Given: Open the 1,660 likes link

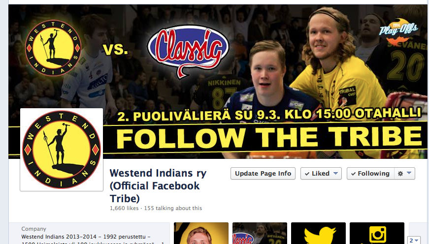Looking at the screenshot, I should pos(124,208).
